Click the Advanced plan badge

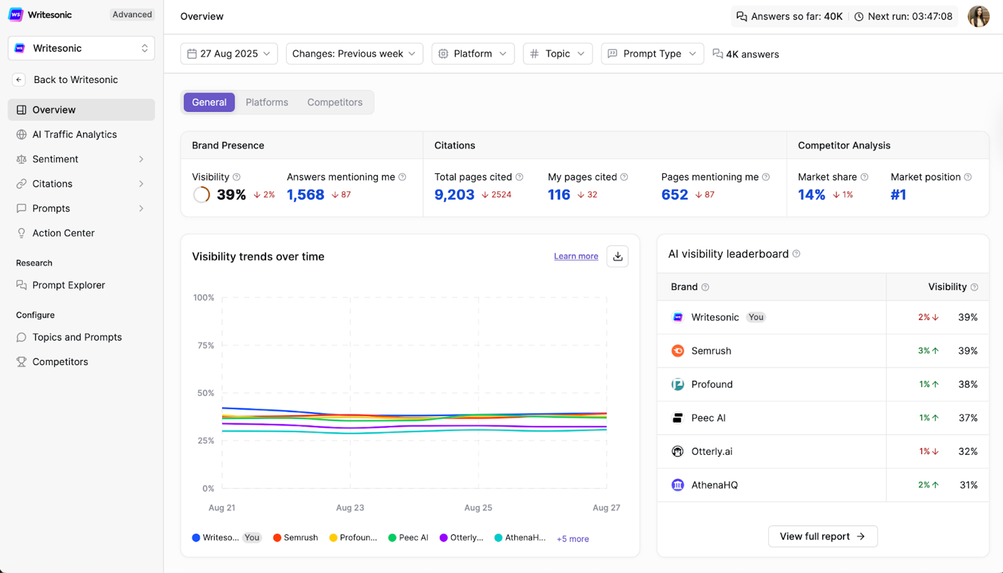tap(132, 15)
